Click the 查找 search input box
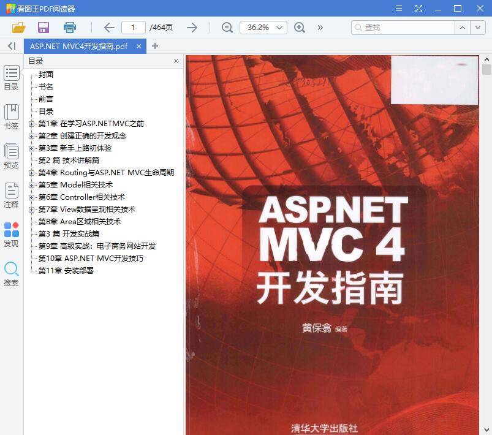This screenshot has height=435, width=492. (x=403, y=28)
